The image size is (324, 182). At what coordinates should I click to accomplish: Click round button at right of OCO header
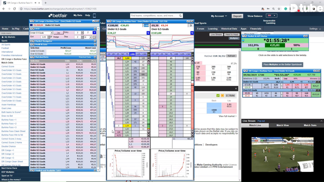pos(95,29)
